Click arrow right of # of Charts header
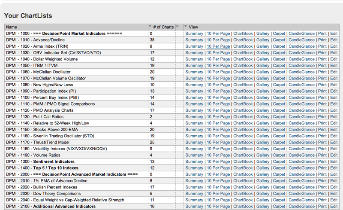The width and height of the screenshot is (343, 210). click(178, 26)
